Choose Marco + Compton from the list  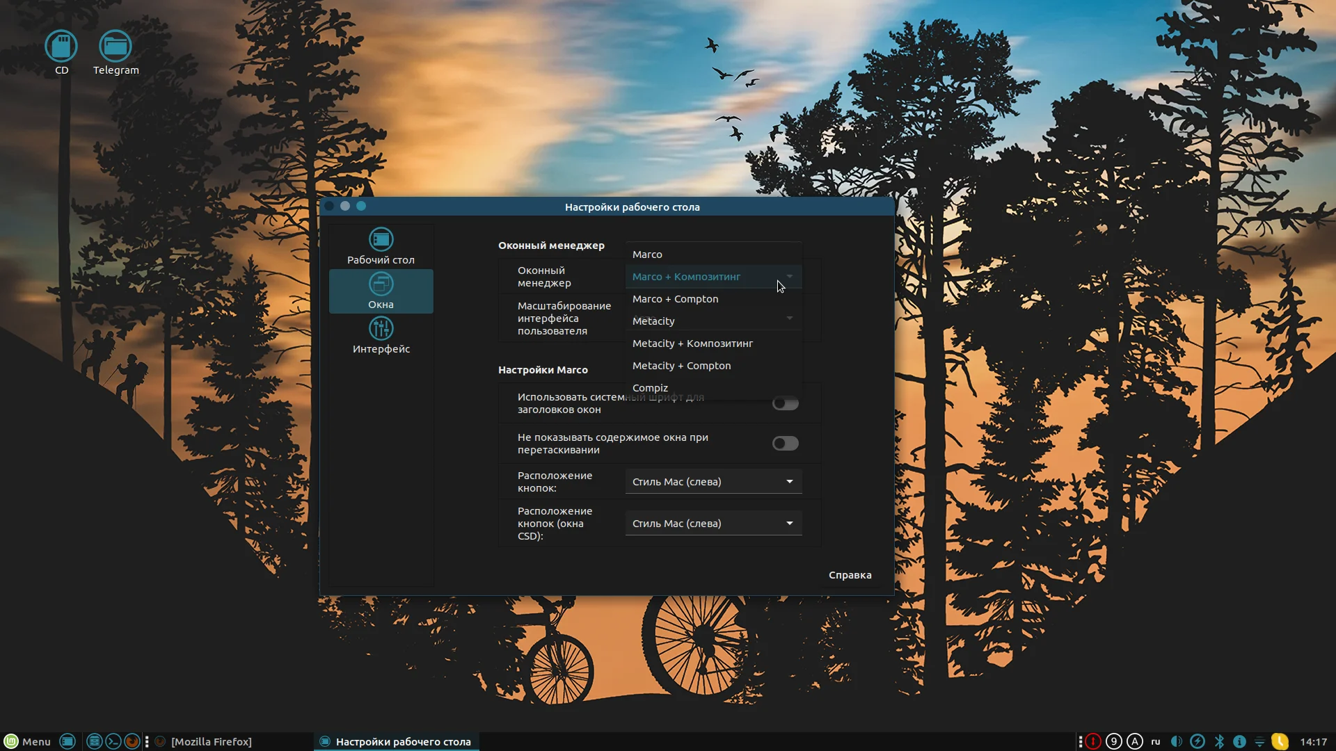click(675, 299)
